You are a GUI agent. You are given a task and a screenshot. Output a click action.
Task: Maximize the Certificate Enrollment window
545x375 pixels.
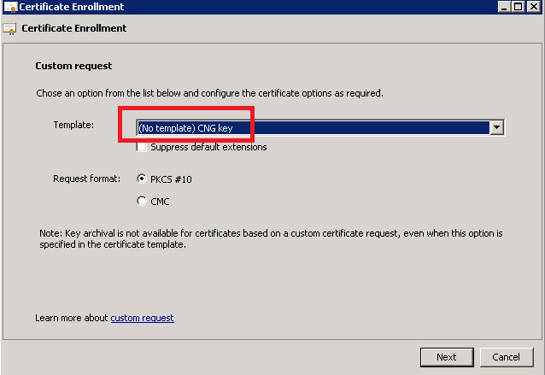tap(518, 7)
